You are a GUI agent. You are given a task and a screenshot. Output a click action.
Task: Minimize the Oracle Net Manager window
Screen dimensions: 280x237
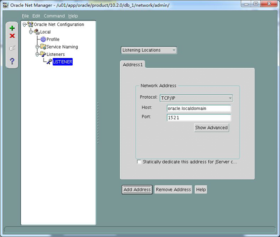tap(246, 4)
